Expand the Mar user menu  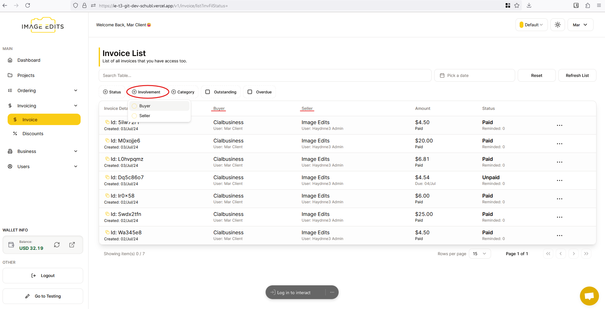click(580, 25)
